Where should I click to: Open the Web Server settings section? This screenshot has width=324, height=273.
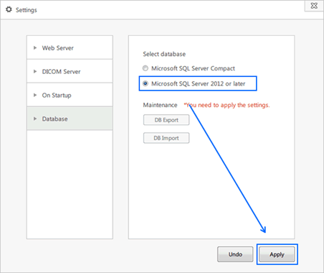[x=70, y=47]
